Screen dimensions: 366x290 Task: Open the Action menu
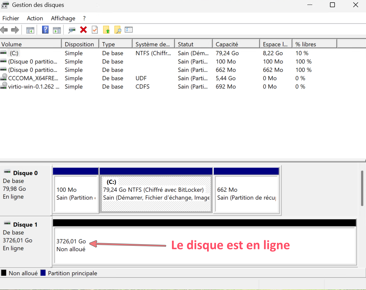click(35, 18)
